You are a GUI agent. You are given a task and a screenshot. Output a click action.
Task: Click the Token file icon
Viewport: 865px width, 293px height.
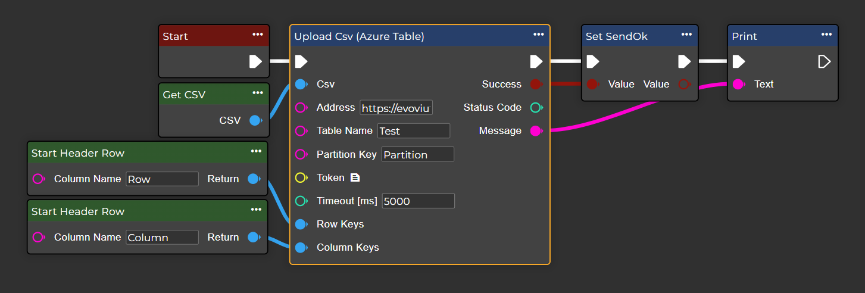[355, 177]
